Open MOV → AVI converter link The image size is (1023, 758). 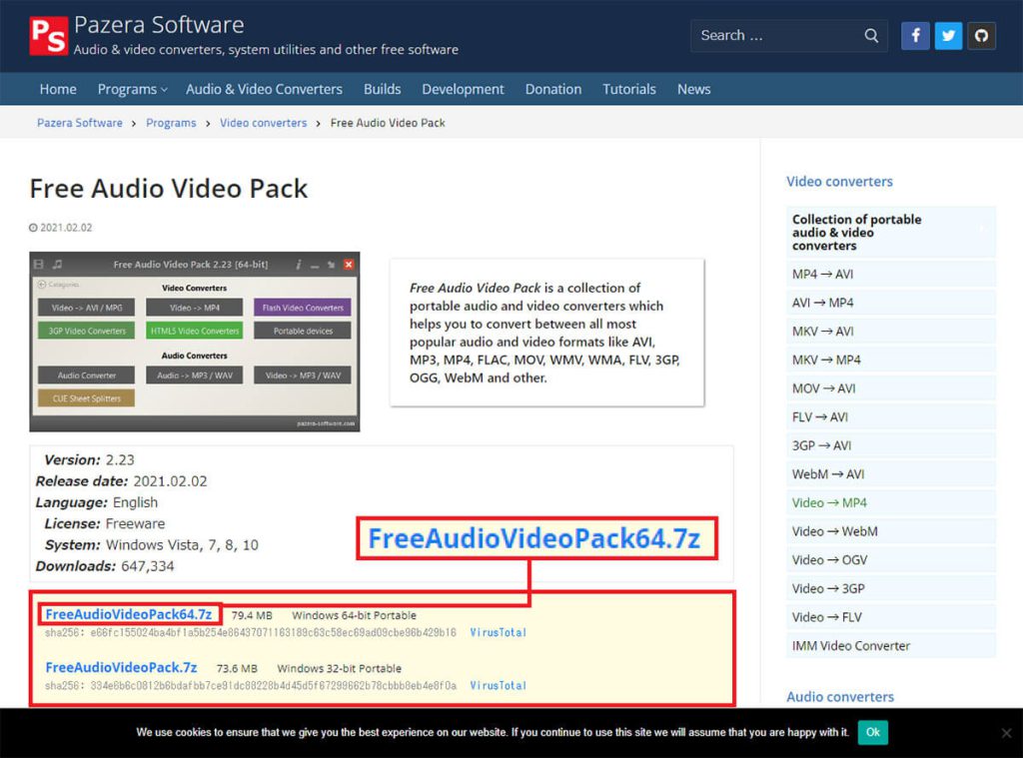(x=891, y=388)
